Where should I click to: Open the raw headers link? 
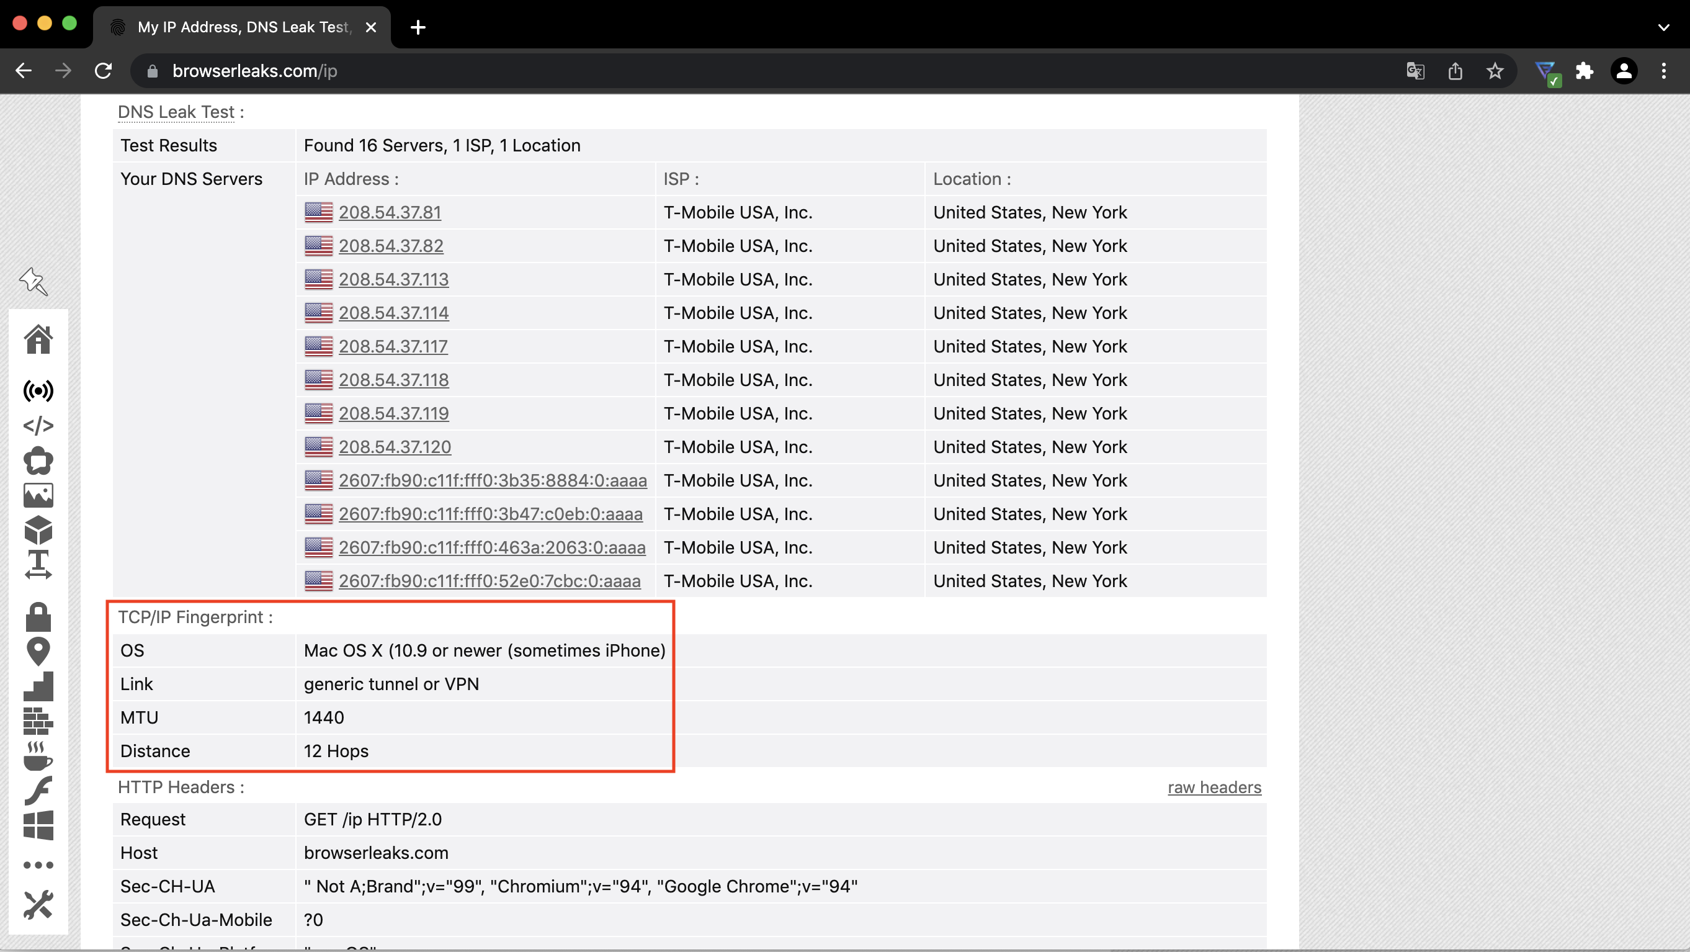coord(1214,788)
